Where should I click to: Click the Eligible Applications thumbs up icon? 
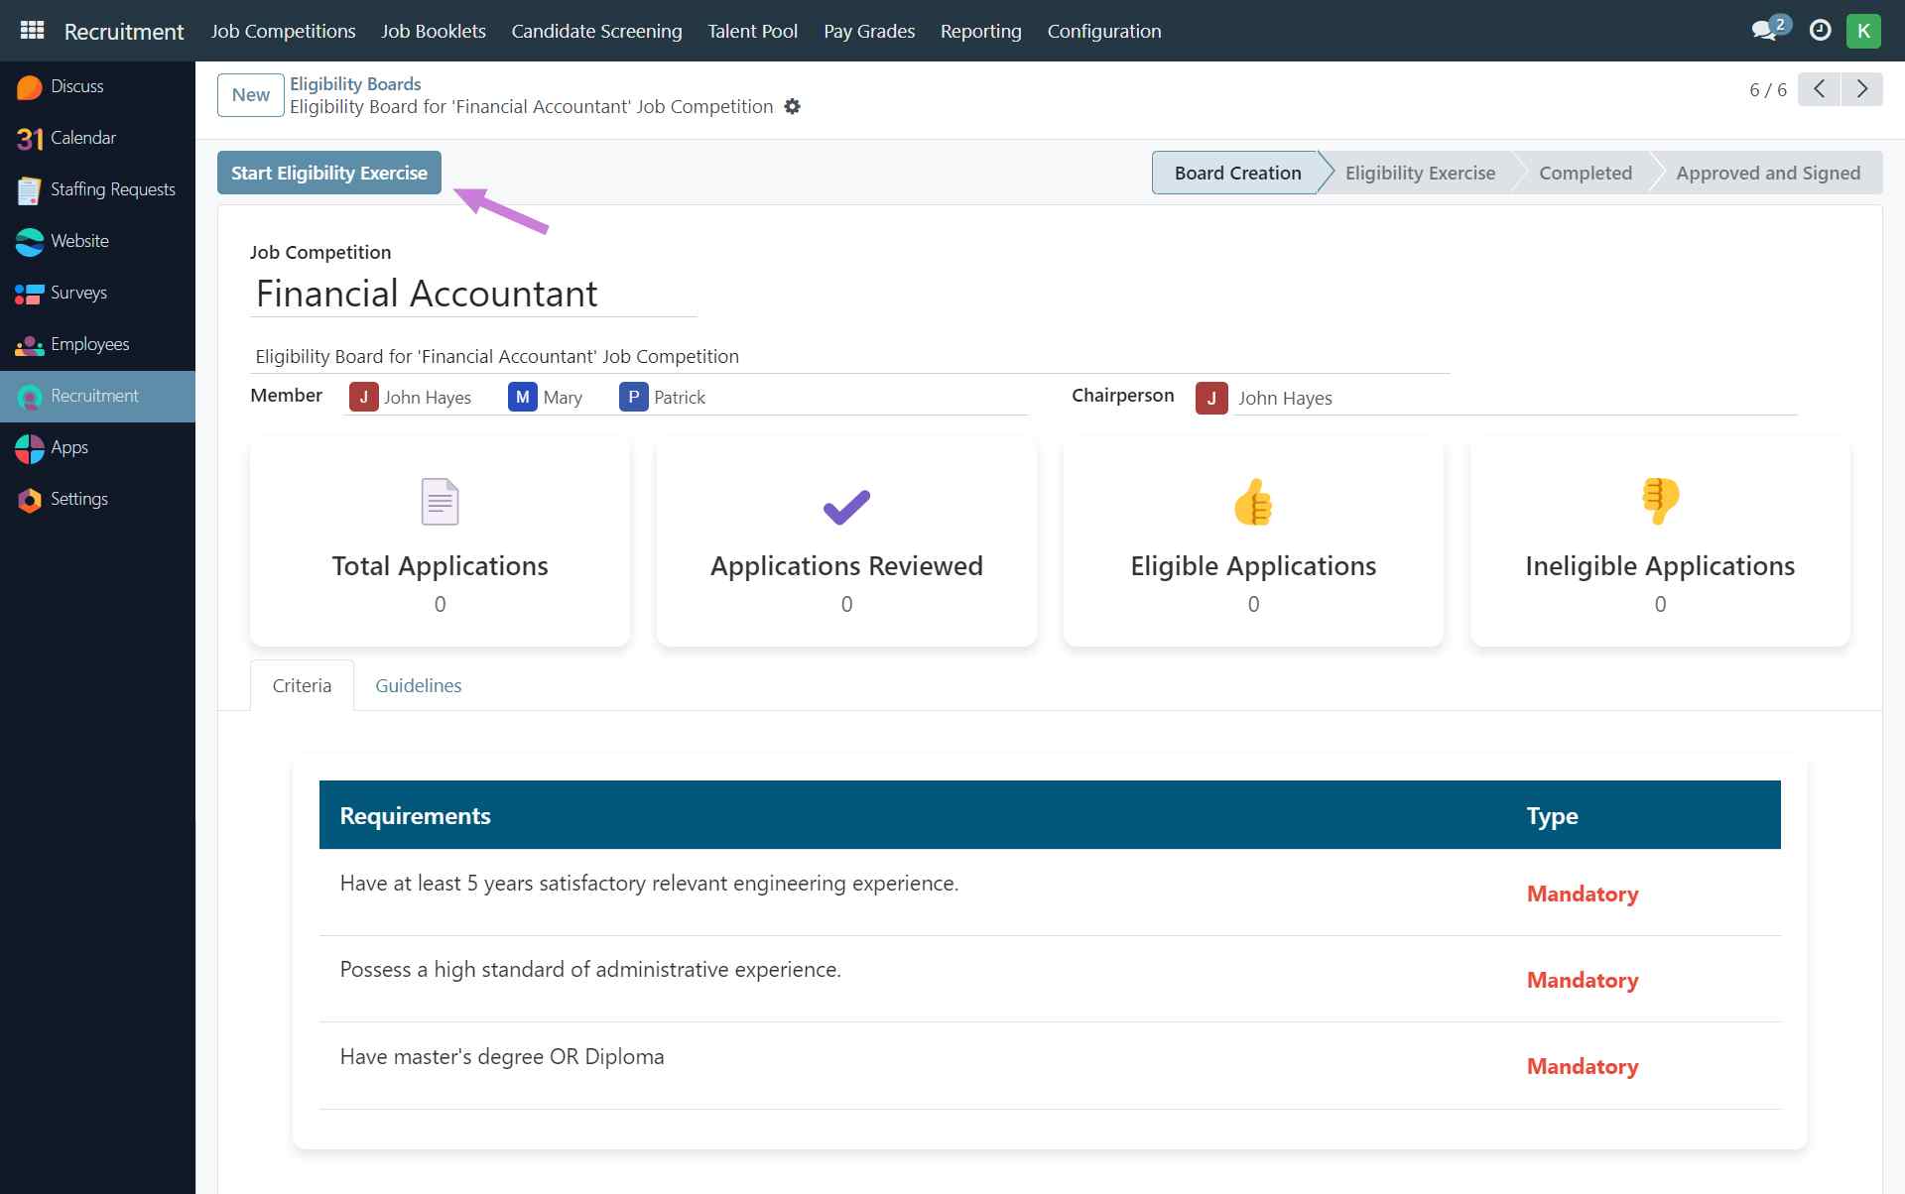pyautogui.click(x=1252, y=502)
